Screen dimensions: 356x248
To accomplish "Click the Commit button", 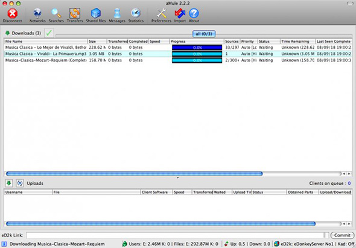I will 342,235.
